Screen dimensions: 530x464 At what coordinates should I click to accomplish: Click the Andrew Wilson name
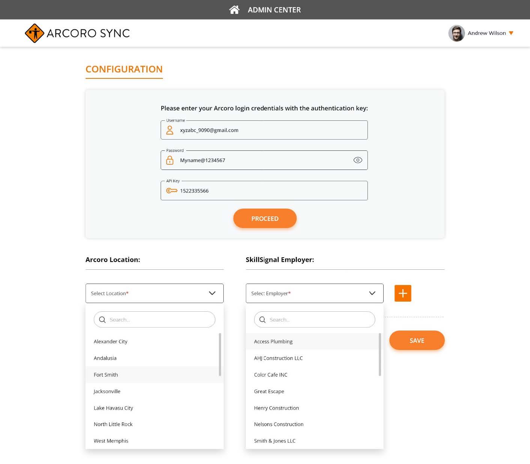(x=487, y=33)
